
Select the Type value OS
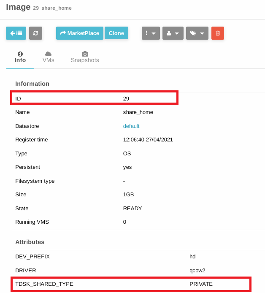tap(127, 153)
